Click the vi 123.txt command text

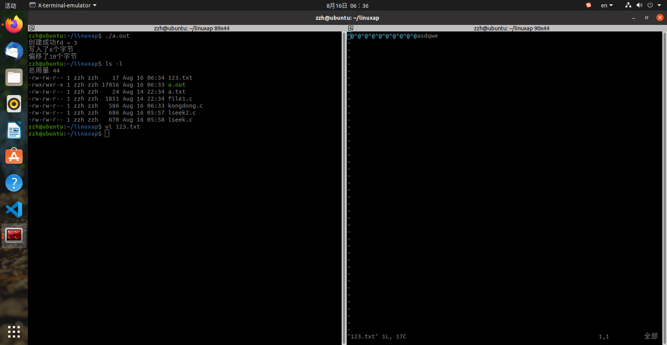pyautogui.click(x=122, y=127)
